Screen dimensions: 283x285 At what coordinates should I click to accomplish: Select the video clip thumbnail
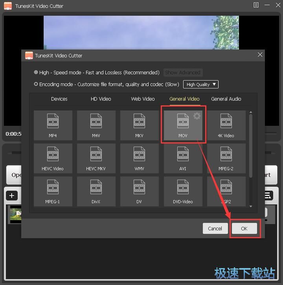(x=16, y=215)
